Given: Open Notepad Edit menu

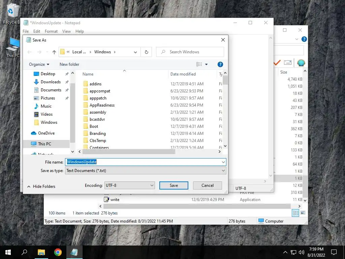Looking at the screenshot, I should 36,31.
